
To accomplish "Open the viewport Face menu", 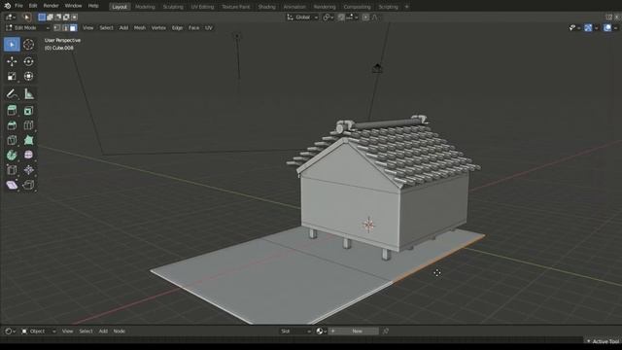I will pos(193,28).
